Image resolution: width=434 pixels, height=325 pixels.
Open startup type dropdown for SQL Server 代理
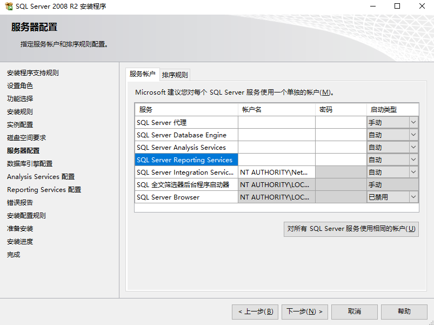pos(413,122)
